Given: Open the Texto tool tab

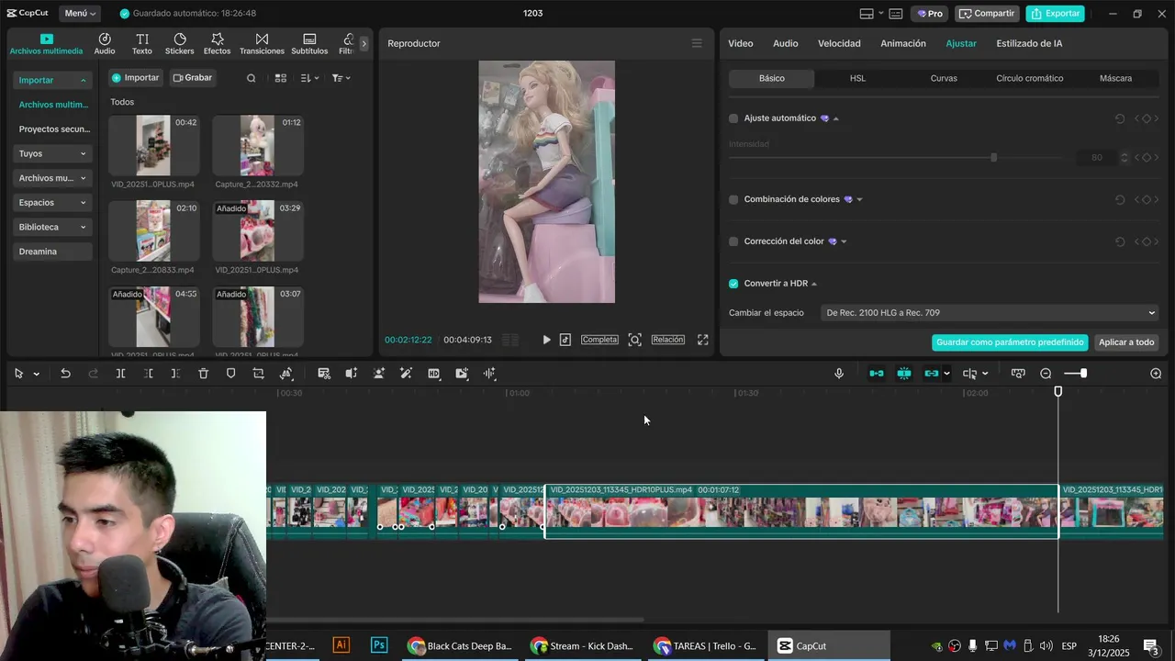Looking at the screenshot, I should [142, 44].
